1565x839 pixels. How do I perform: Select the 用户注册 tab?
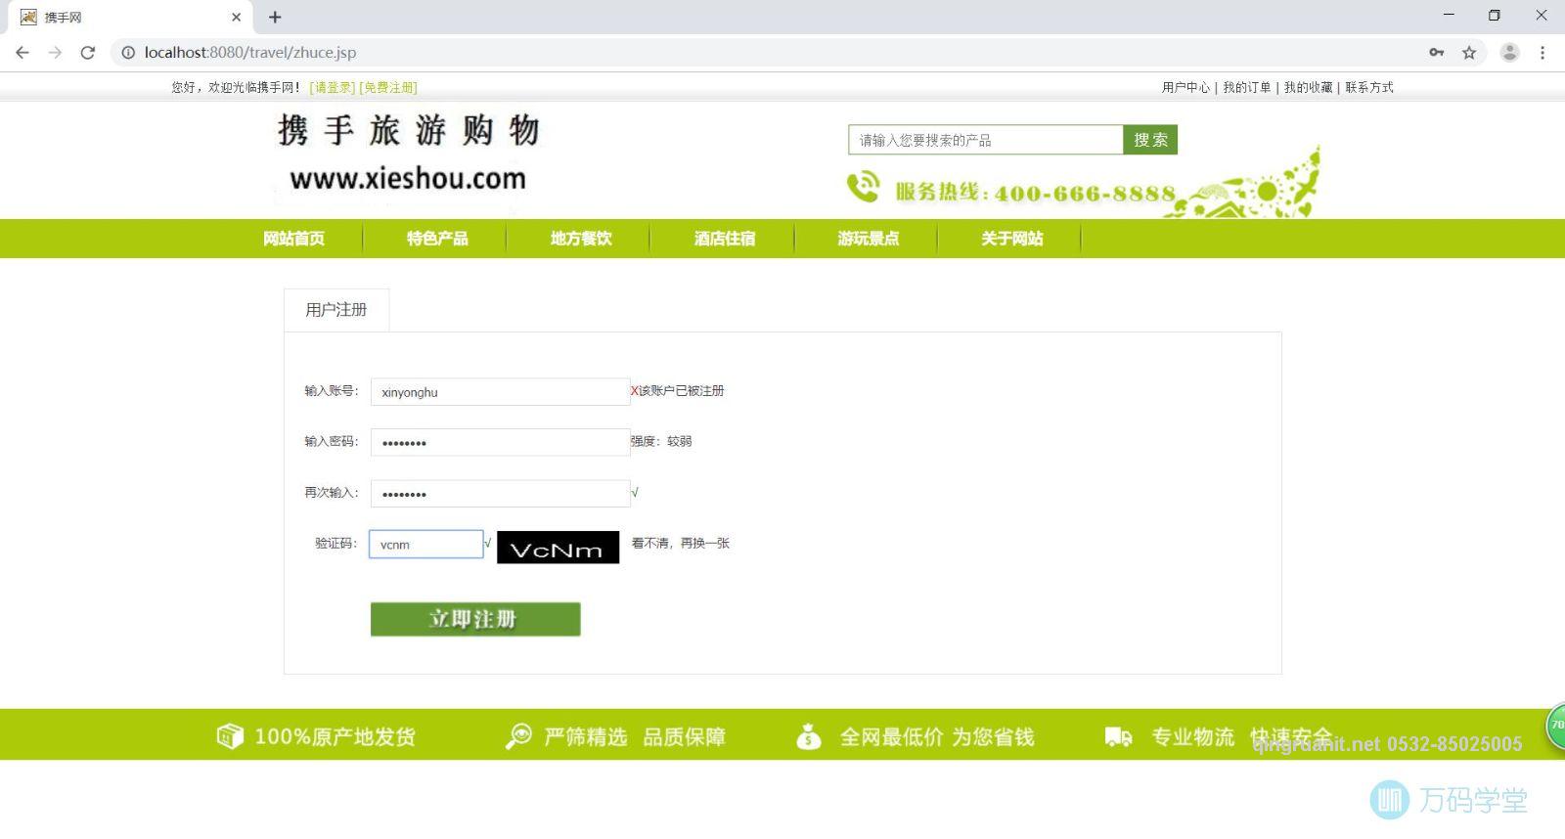[x=336, y=310]
